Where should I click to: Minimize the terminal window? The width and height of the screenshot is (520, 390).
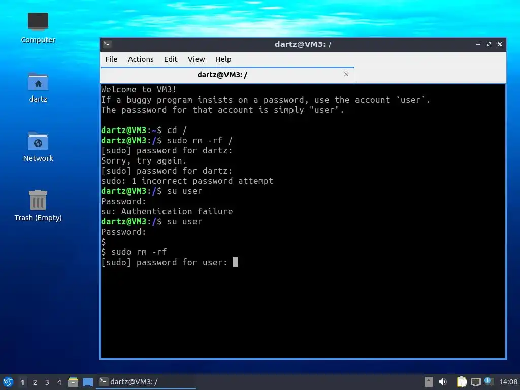[x=478, y=44]
